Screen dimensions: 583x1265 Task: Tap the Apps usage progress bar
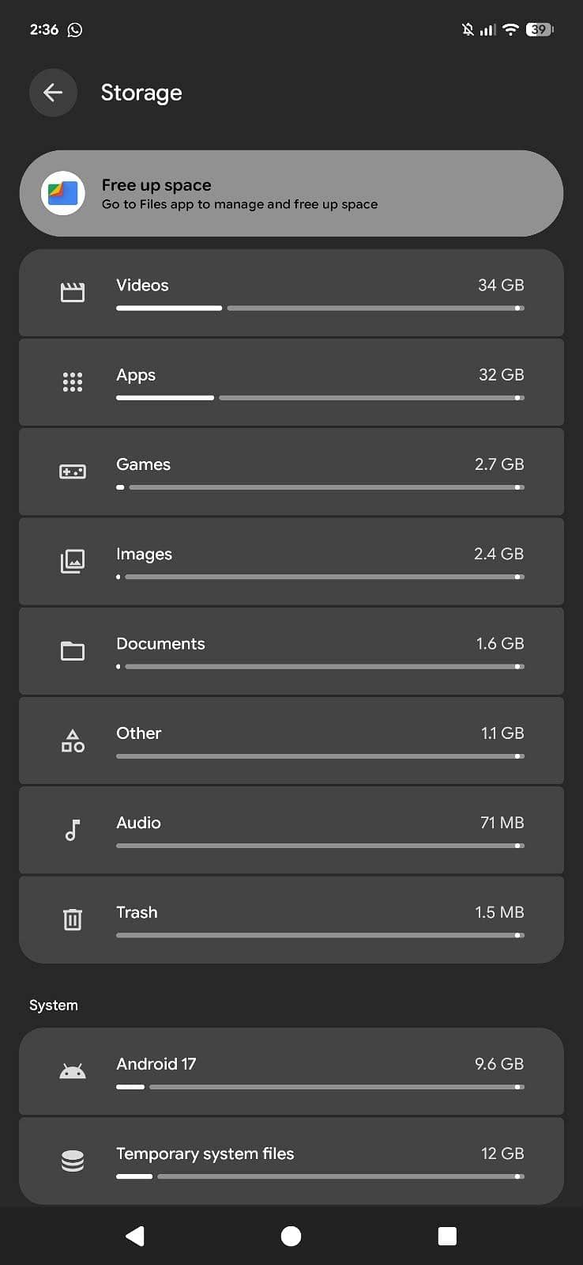[320, 397]
